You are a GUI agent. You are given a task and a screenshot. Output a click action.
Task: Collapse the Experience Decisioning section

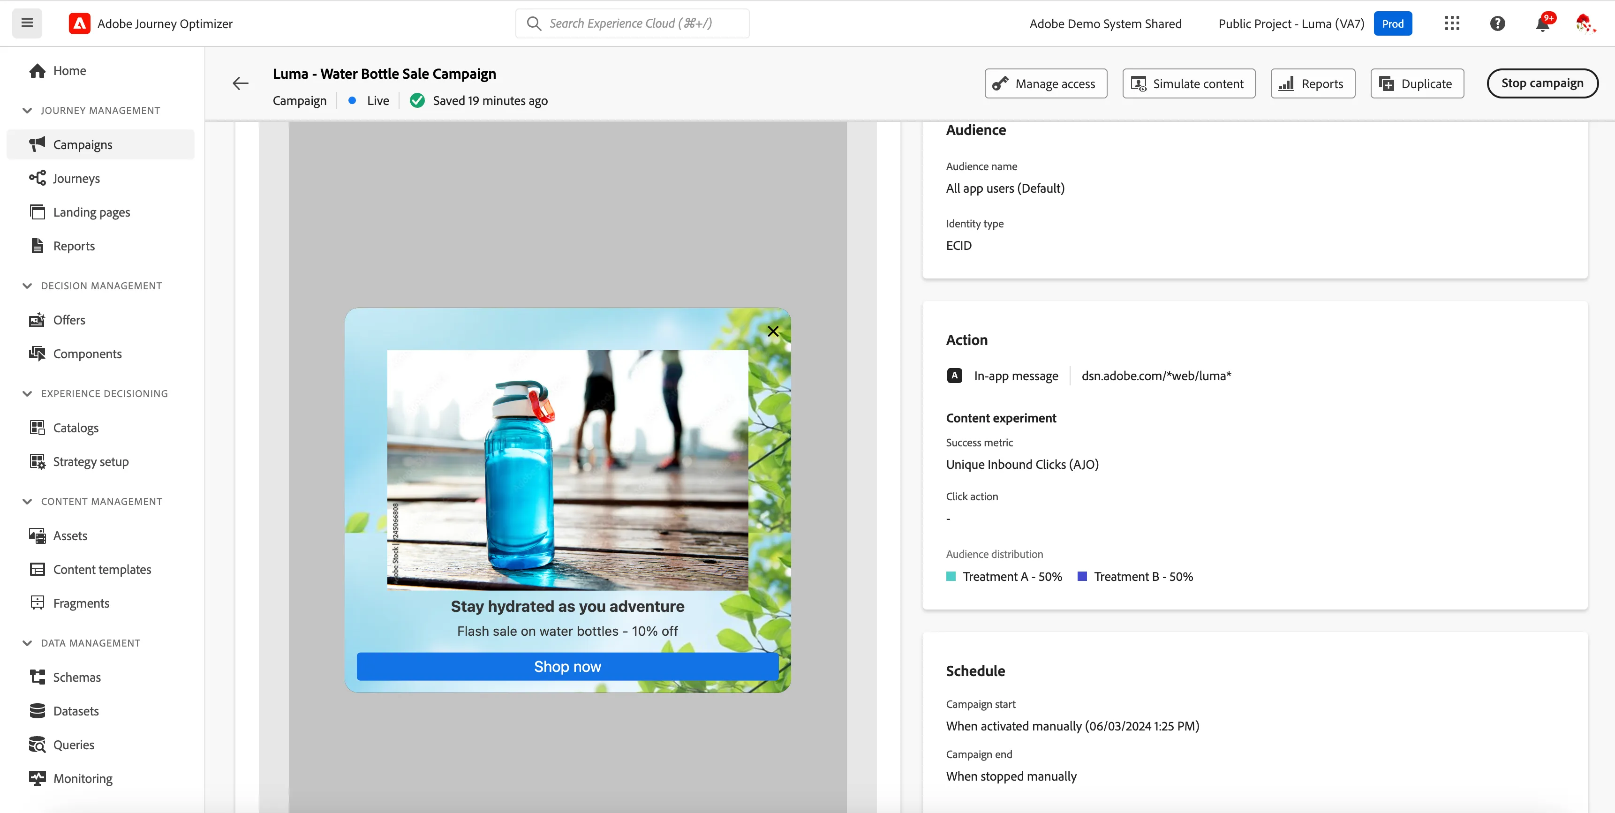27,394
